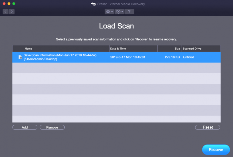The image size is (233, 157).
Task: Open the gear settings menu
Action: (109, 11)
